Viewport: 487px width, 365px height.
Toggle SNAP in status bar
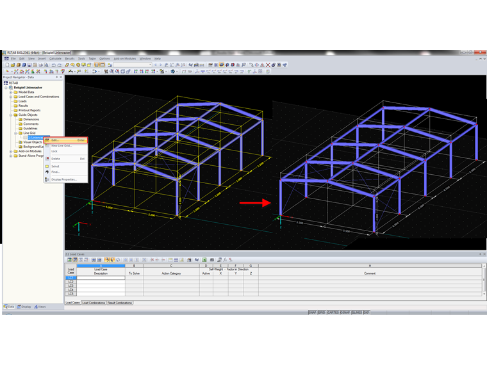313,312
